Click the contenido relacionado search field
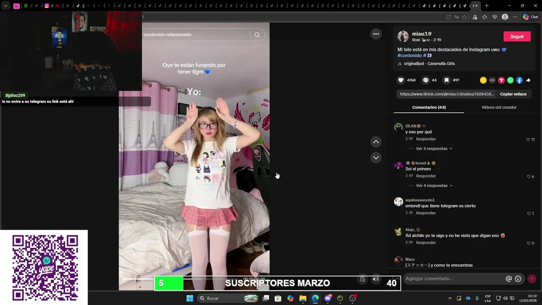The height and width of the screenshot is (305, 542). (x=197, y=35)
